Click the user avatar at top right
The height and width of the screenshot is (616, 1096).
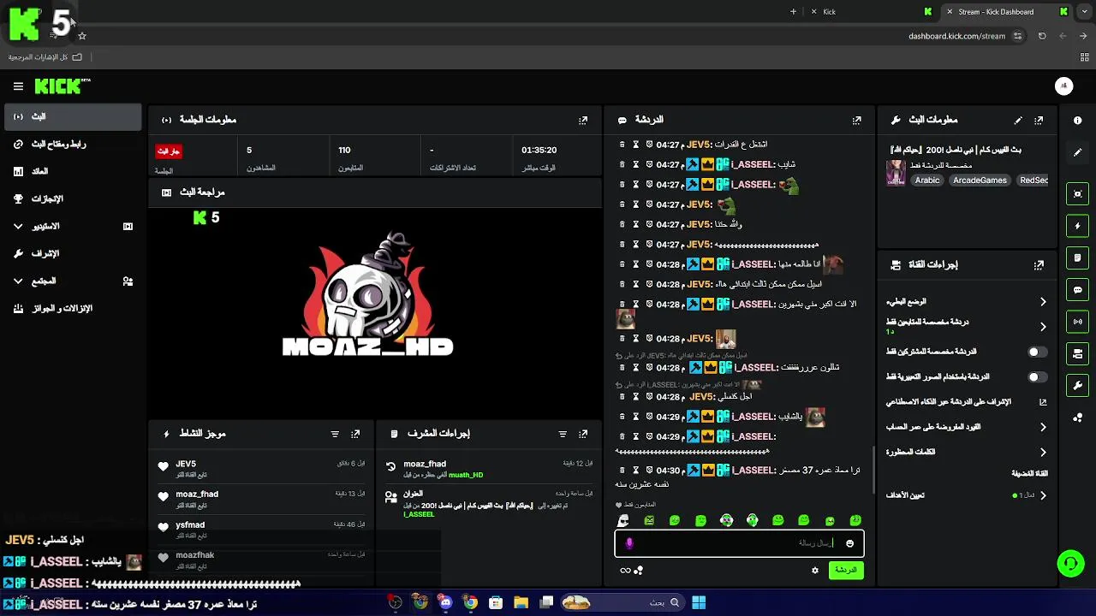pyautogui.click(x=1063, y=86)
